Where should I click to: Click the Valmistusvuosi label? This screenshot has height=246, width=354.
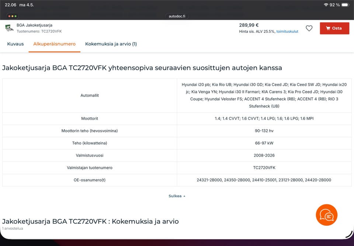point(90,155)
